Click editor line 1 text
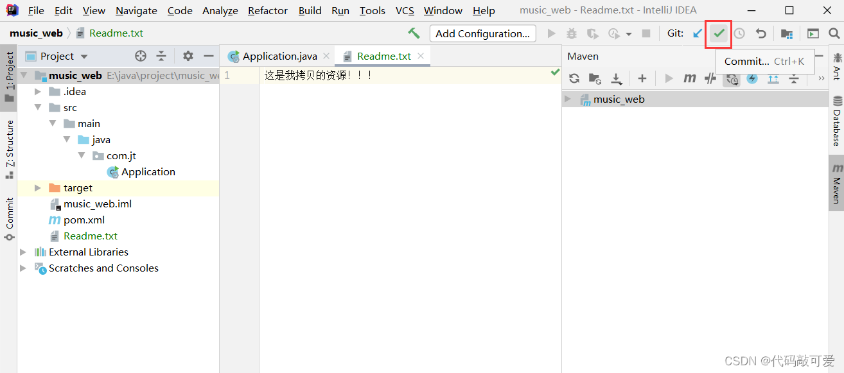 (x=319, y=76)
